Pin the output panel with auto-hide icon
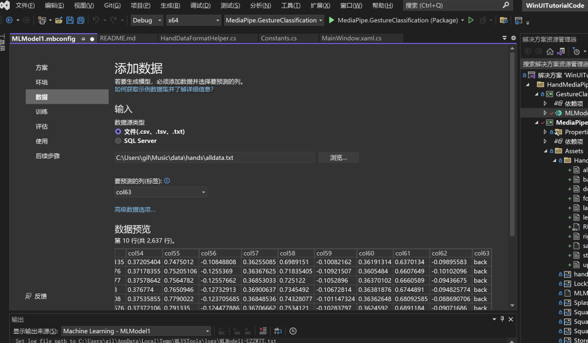Screen dimensions: 588x343 [x=503, y=319]
